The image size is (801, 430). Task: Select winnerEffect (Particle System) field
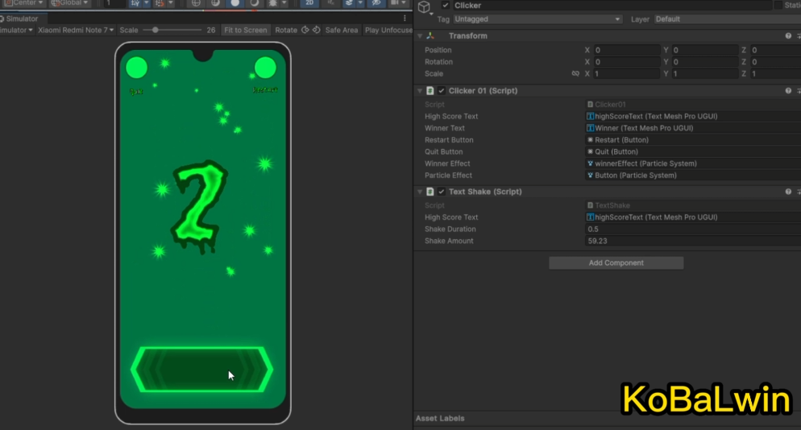click(693, 163)
